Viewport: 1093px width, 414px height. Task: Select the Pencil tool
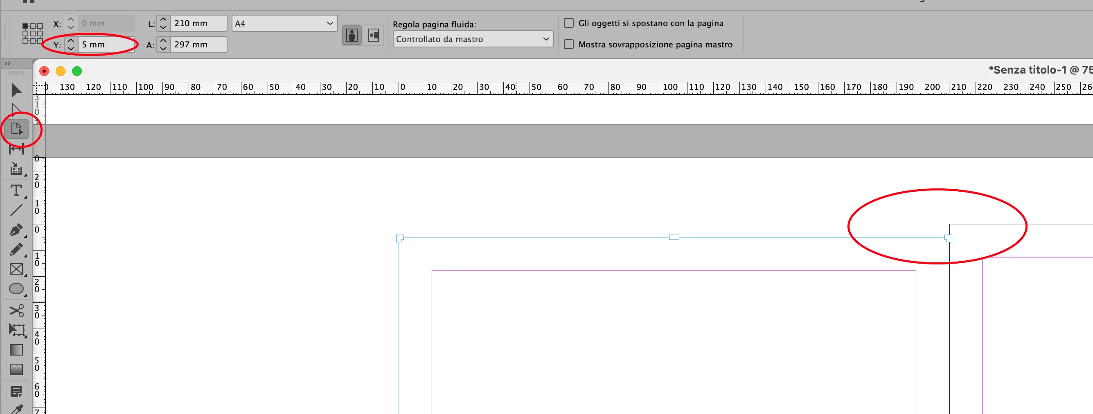tap(16, 250)
